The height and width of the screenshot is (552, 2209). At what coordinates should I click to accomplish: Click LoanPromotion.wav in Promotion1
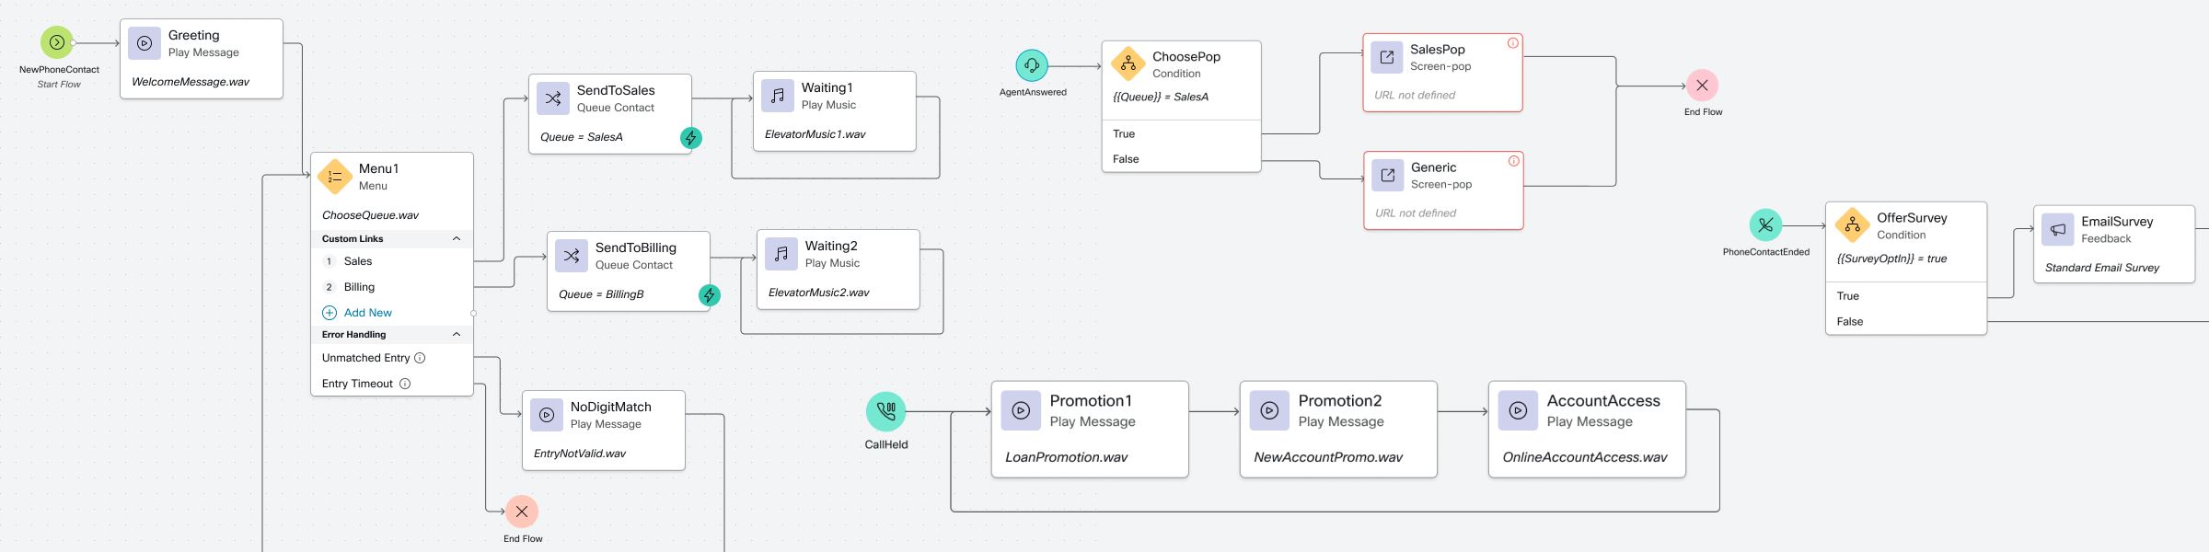point(1066,457)
